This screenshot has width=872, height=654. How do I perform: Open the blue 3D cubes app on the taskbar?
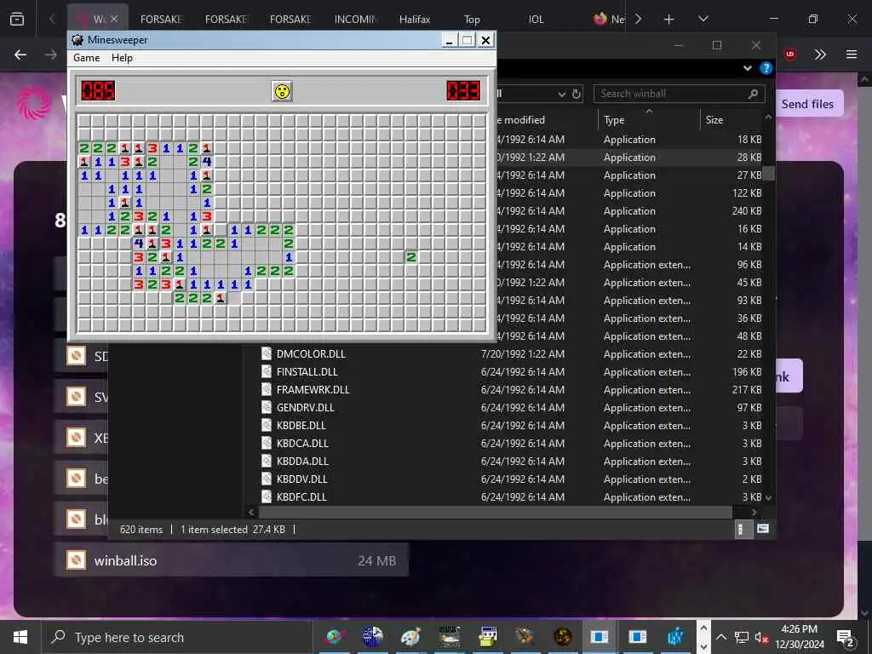coord(675,637)
